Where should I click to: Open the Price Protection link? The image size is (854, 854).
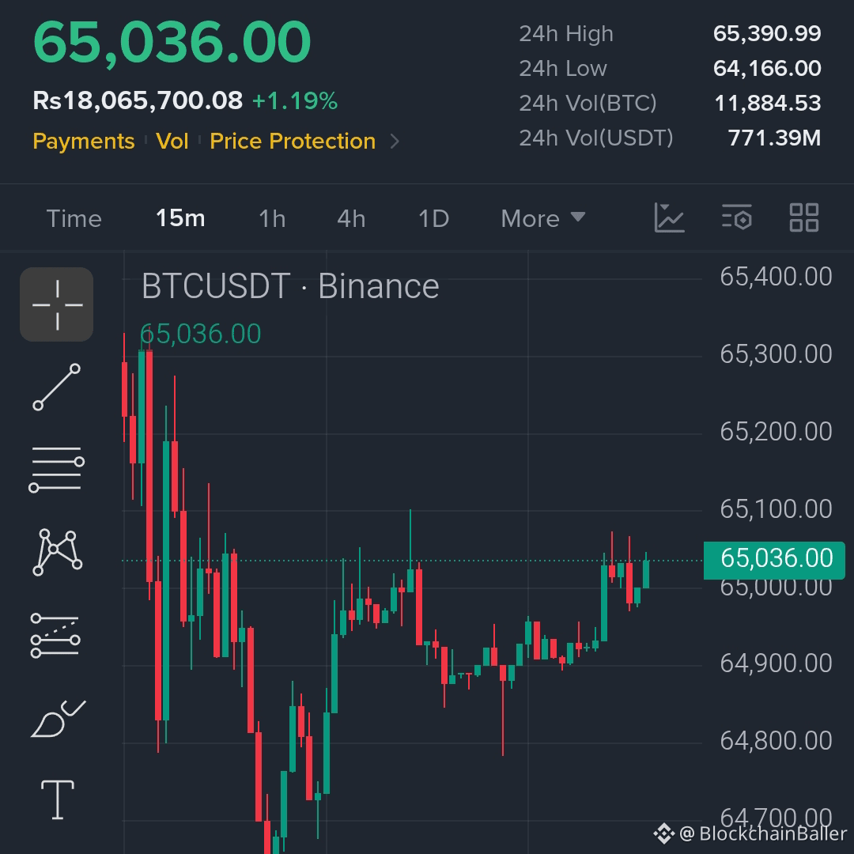tap(293, 141)
